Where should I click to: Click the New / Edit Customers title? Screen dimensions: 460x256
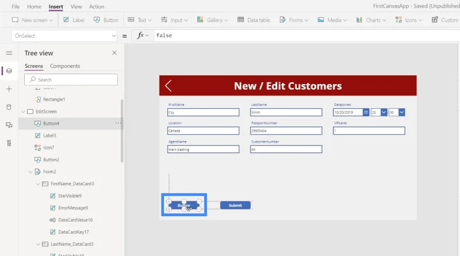[288, 86]
